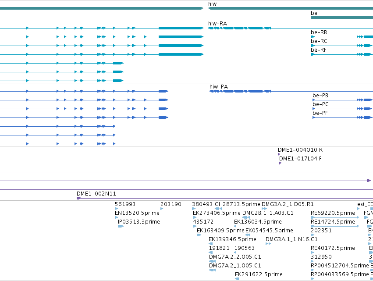Select the be-PC protein label
Screen dimensions: 373x281
tap(320, 104)
